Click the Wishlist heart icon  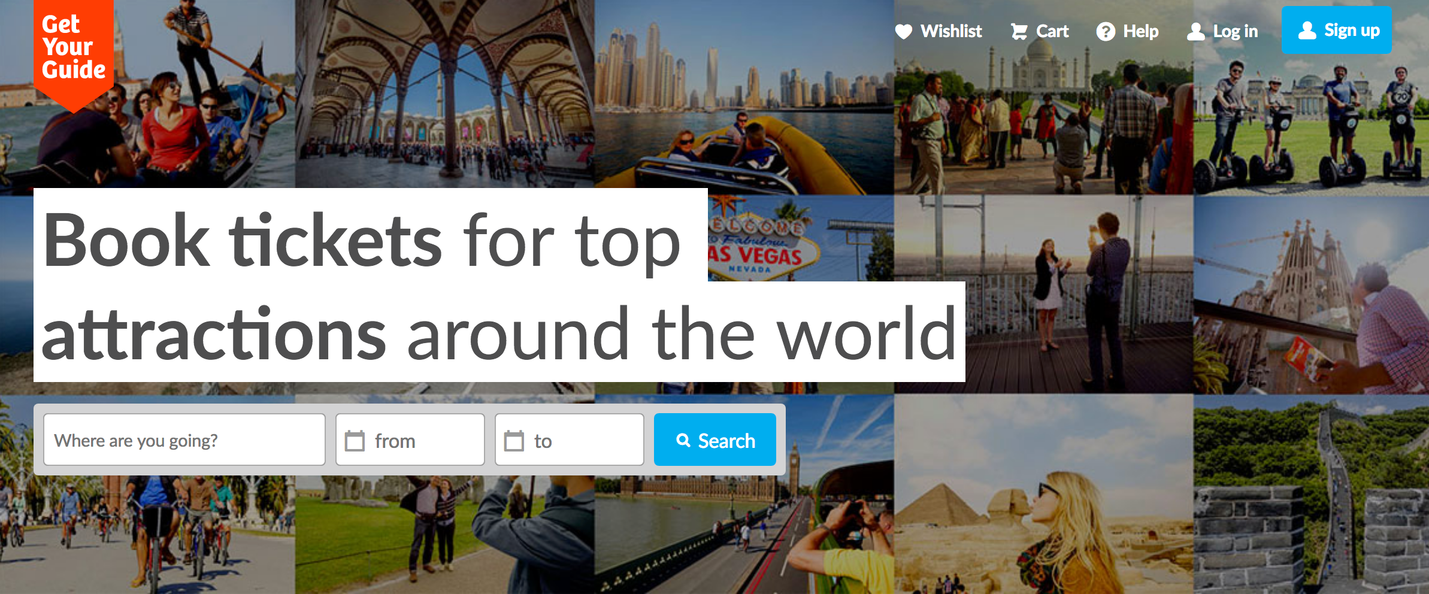pos(904,32)
